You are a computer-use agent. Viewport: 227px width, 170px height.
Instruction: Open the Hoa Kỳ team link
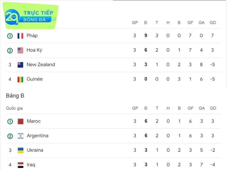click(x=34, y=50)
